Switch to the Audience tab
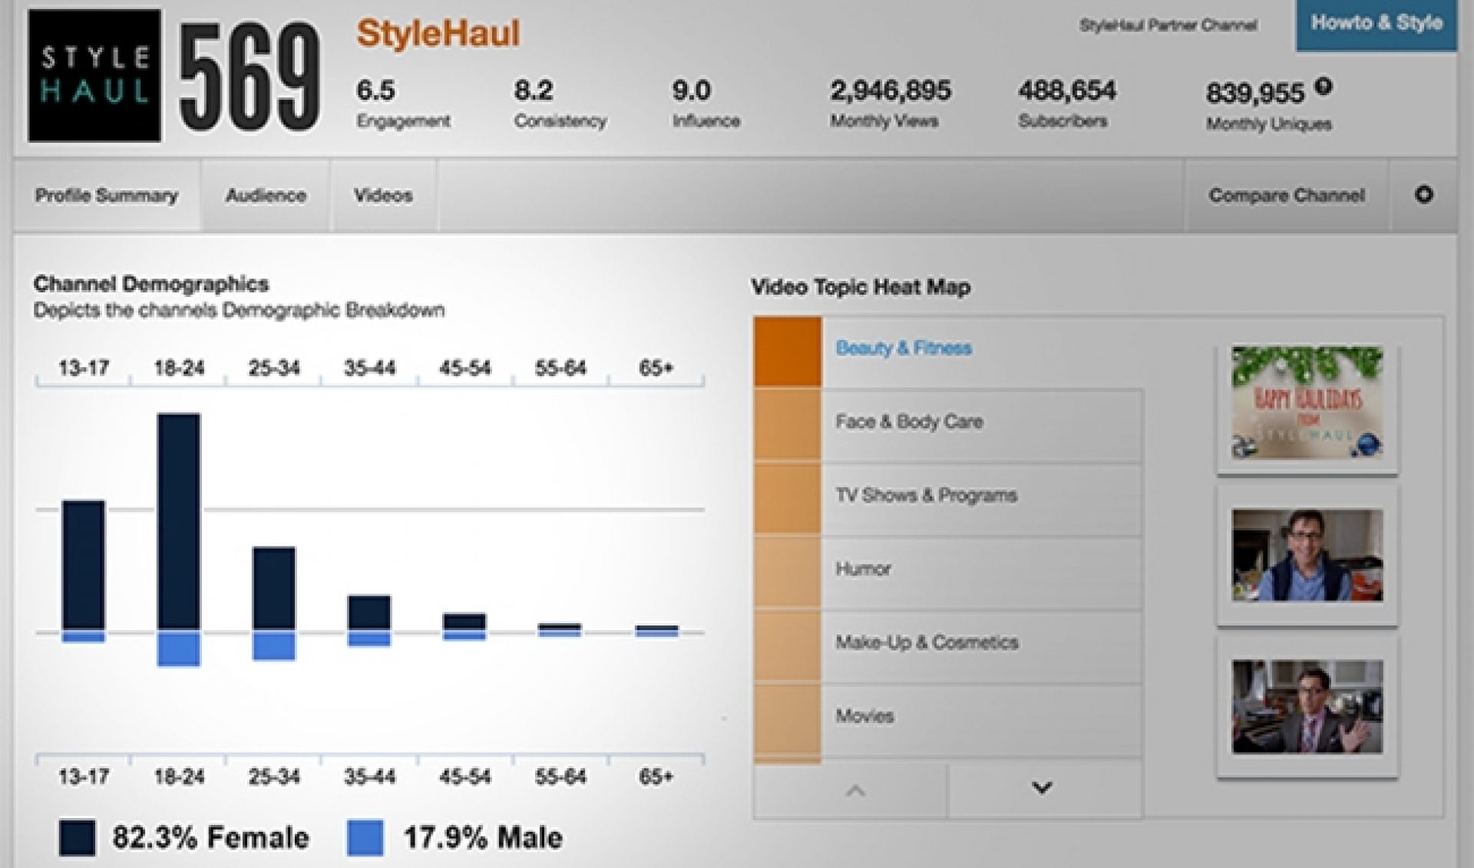1474x868 pixels. pyautogui.click(x=265, y=196)
